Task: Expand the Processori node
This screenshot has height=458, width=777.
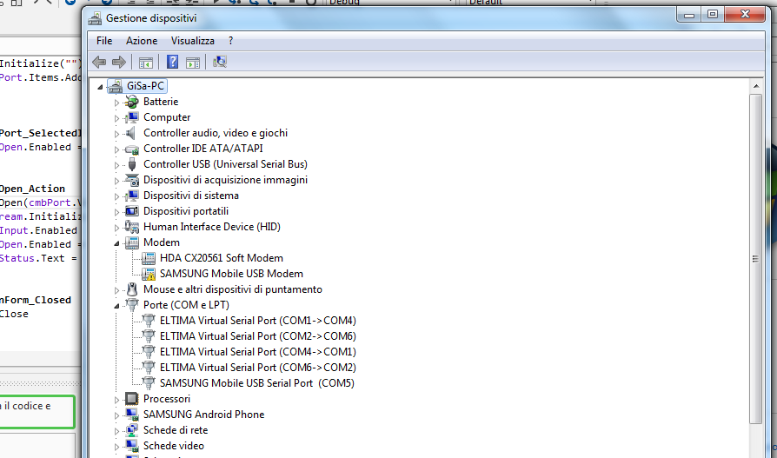Action: [x=117, y=400]
